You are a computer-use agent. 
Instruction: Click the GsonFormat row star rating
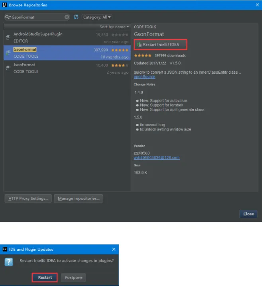(x=120, y=50)
